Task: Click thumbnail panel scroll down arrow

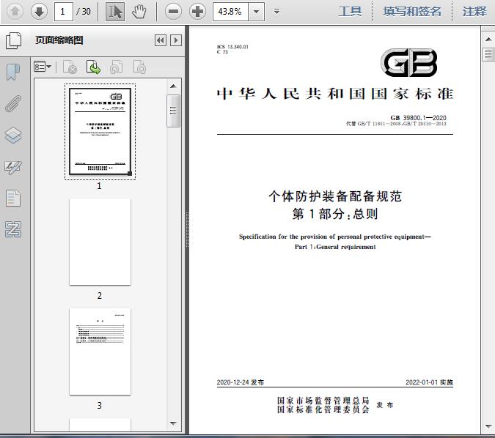Action: point(173,423)
